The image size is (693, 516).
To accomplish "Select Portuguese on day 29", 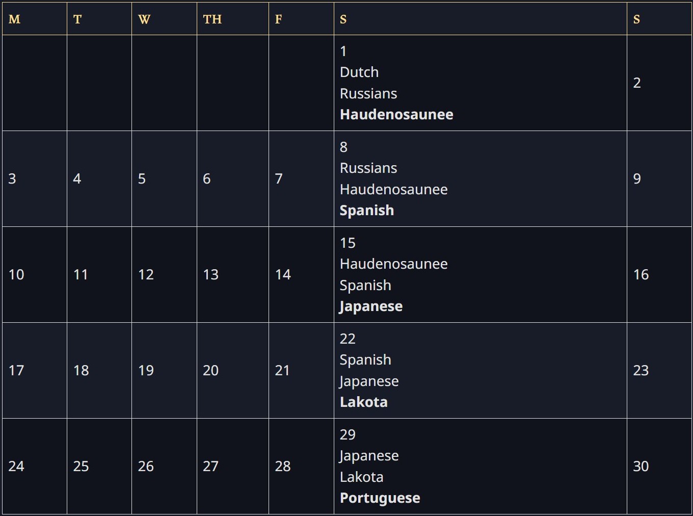I will 380,498.
